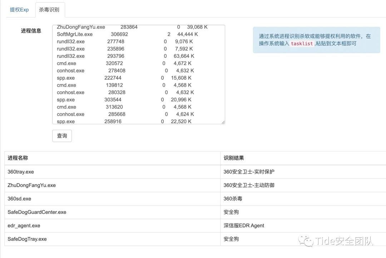Click the conhost.exe 285668 line
The width and height of the screenshot is (386, 258).
click(125, 114)
